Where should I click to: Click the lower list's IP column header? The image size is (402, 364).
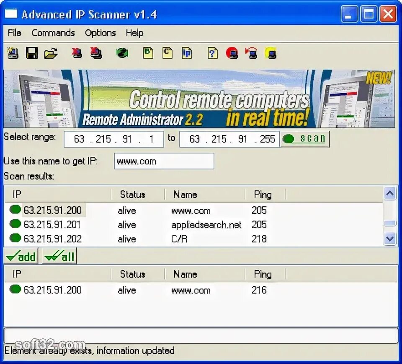(58, 274)
